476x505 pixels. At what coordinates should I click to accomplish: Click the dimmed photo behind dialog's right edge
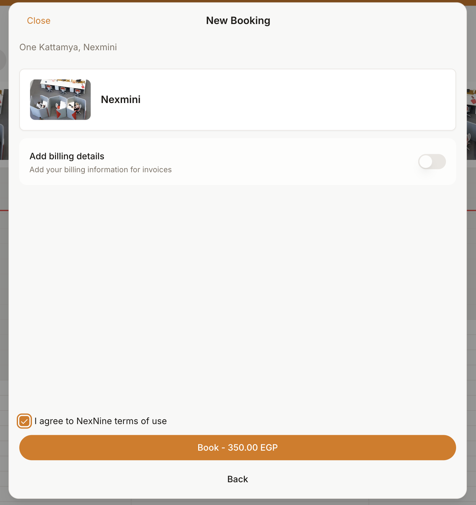(x=471, y=125)
